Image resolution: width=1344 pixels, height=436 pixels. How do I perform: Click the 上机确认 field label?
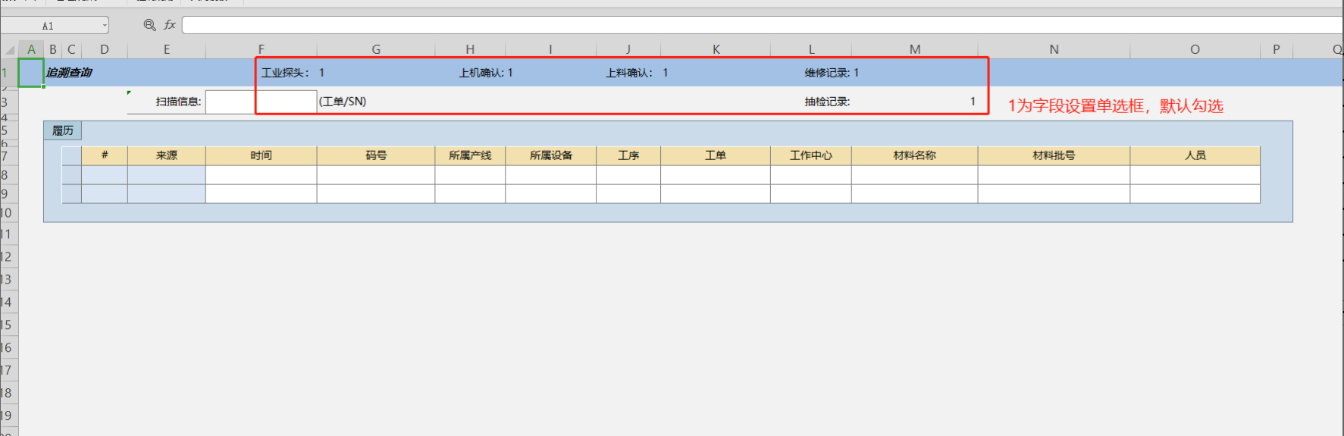[481, 73]
